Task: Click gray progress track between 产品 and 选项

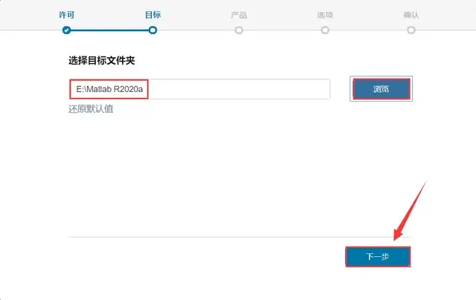Action: pos(282,30)
